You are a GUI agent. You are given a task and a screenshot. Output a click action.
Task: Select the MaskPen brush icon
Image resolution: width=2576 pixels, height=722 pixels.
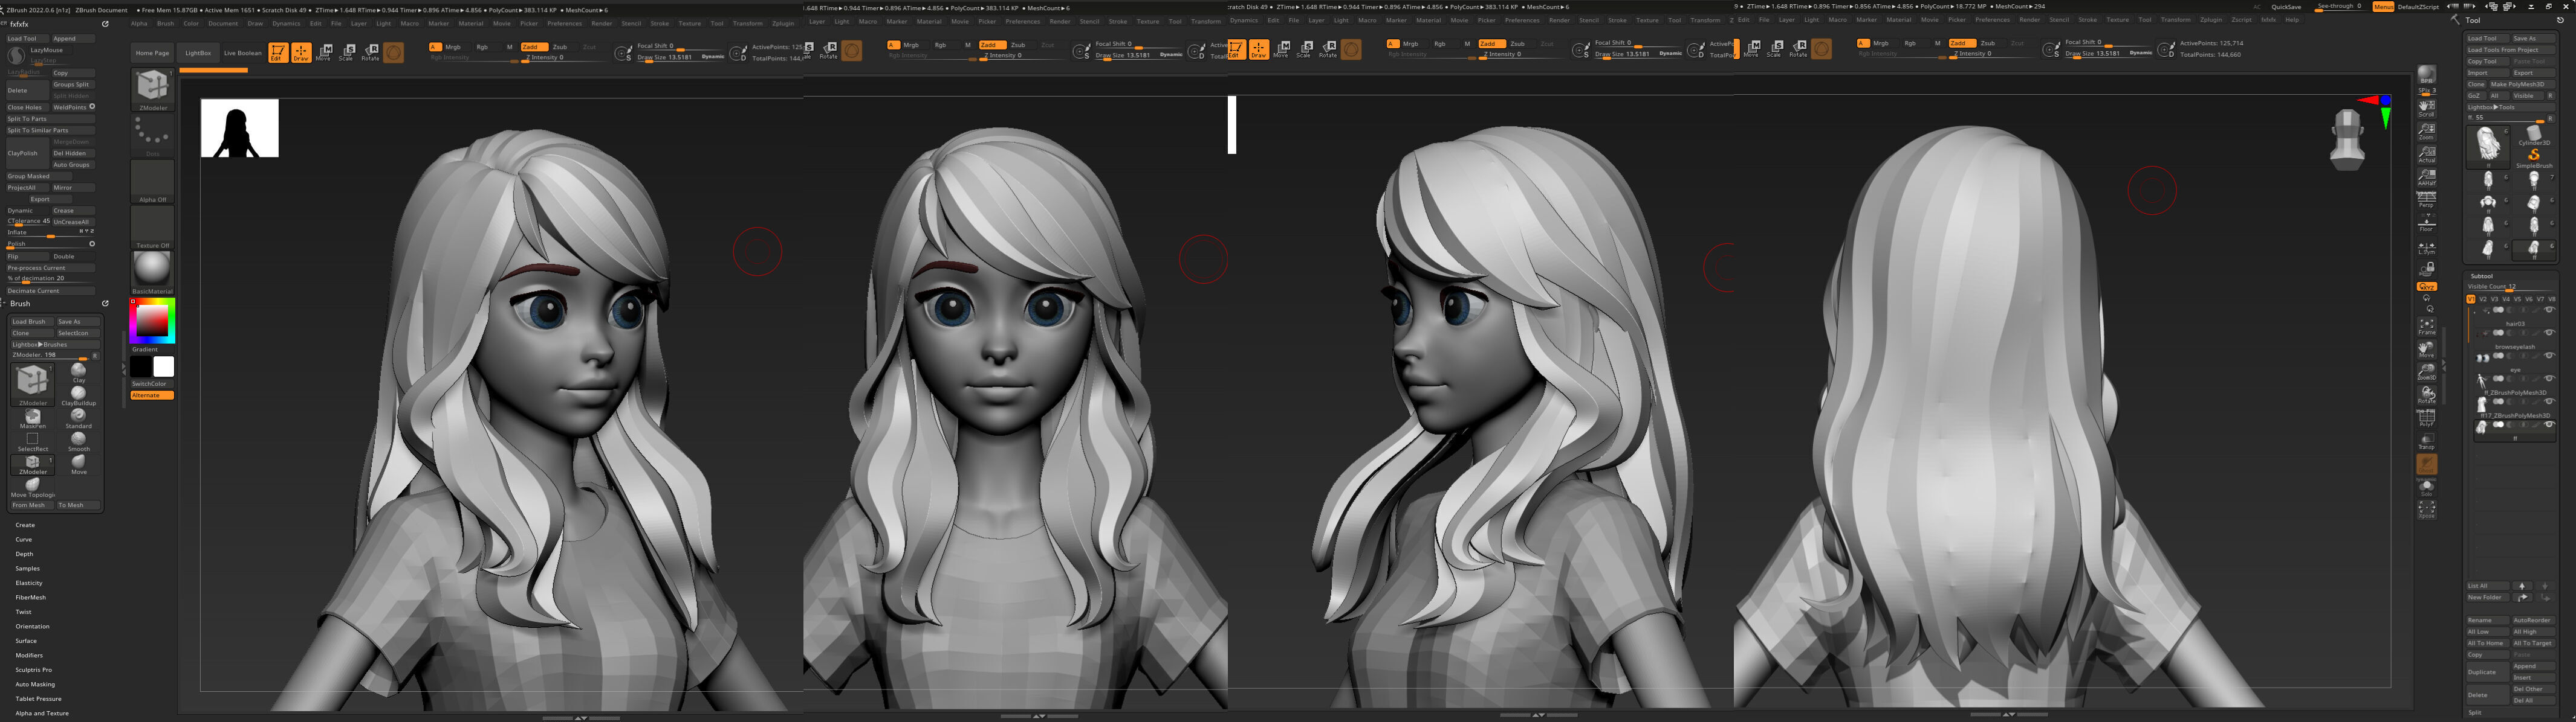32,418
